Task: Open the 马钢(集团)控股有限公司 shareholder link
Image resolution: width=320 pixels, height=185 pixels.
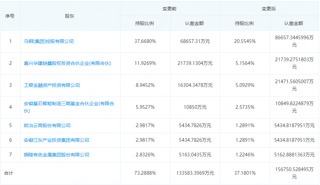Action: click(x=49, y=42)
